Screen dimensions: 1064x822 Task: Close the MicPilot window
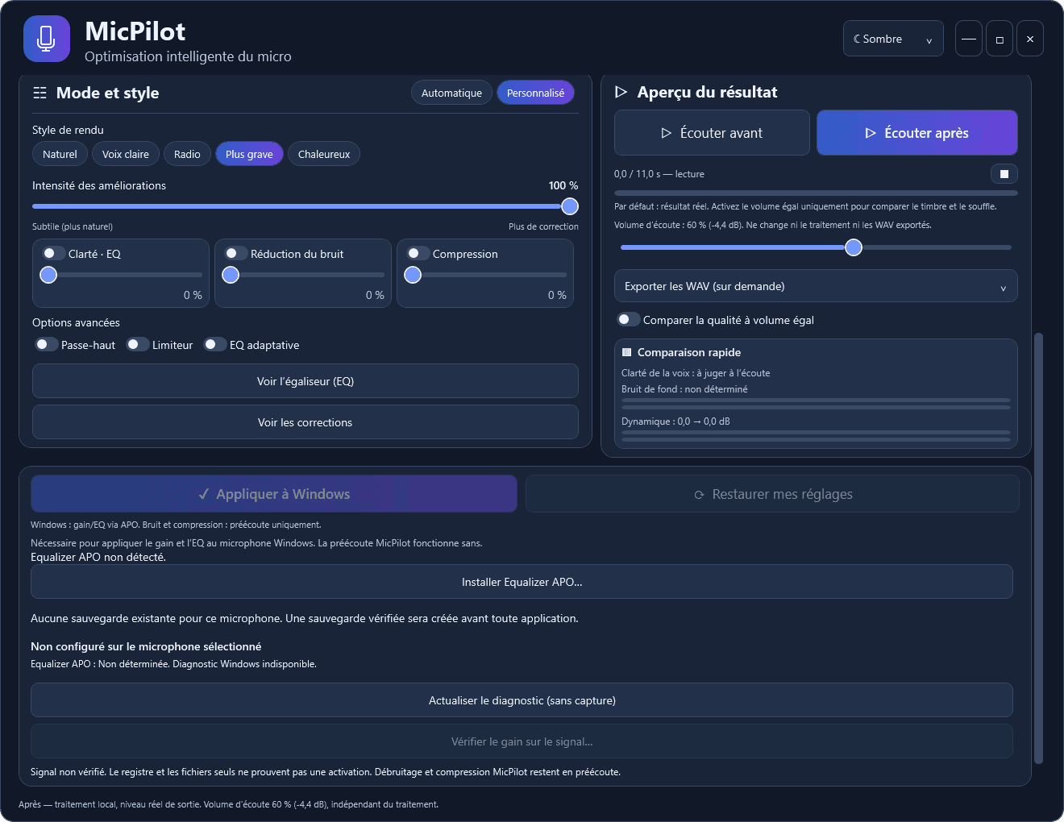[x=1030, y=39]
